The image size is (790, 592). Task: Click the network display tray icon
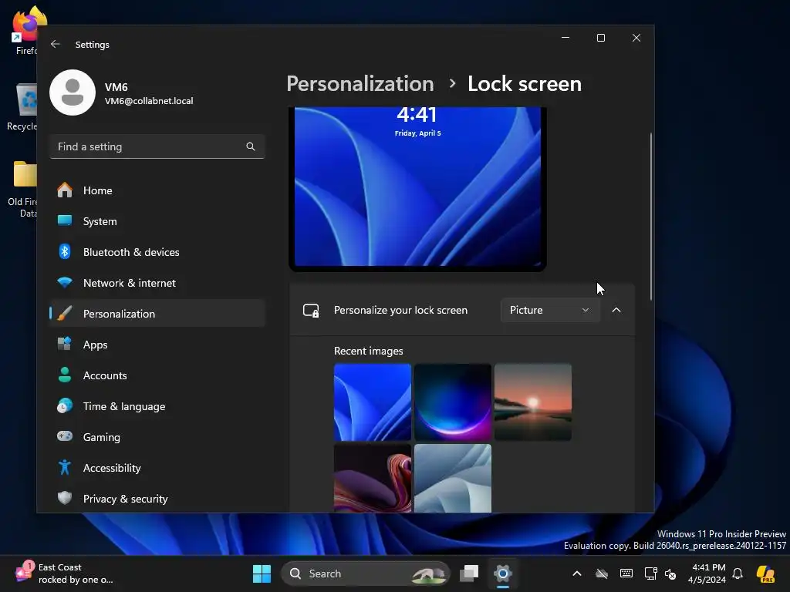click(x=650, y=573)
